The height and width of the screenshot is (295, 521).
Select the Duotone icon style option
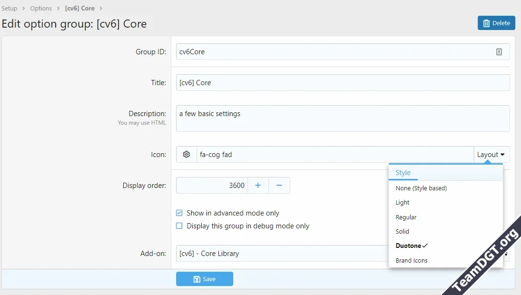(x=409, y=246)
